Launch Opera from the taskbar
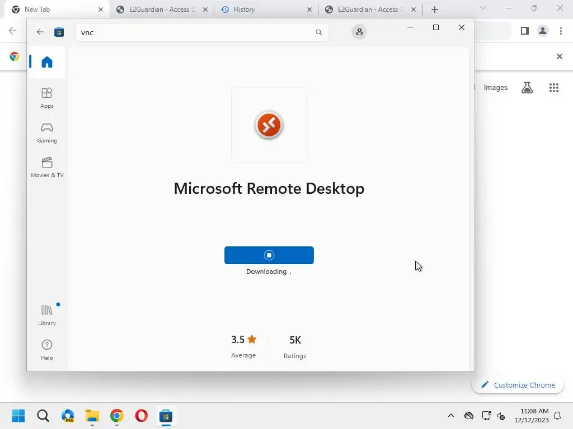 click(x=142, y=416)
